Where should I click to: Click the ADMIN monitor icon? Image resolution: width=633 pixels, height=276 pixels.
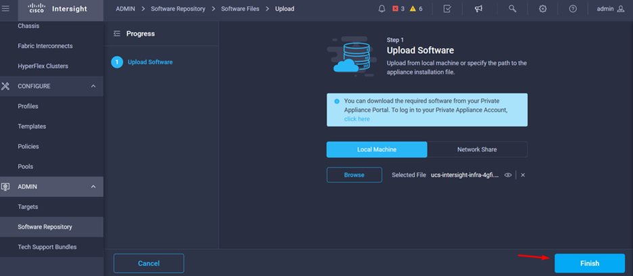[5, 187]
